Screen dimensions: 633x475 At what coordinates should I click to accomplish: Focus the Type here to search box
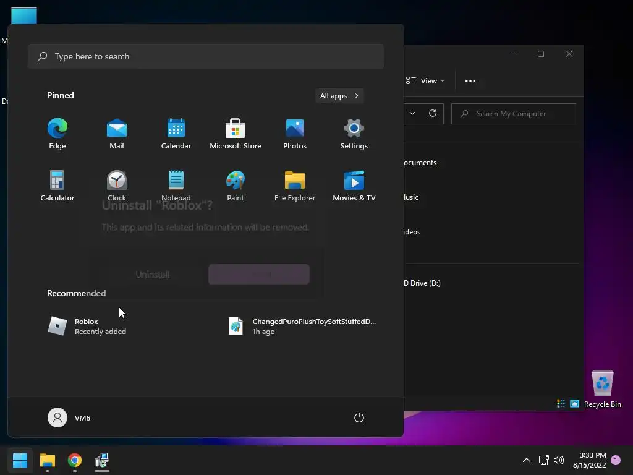(x=206, y=56)
